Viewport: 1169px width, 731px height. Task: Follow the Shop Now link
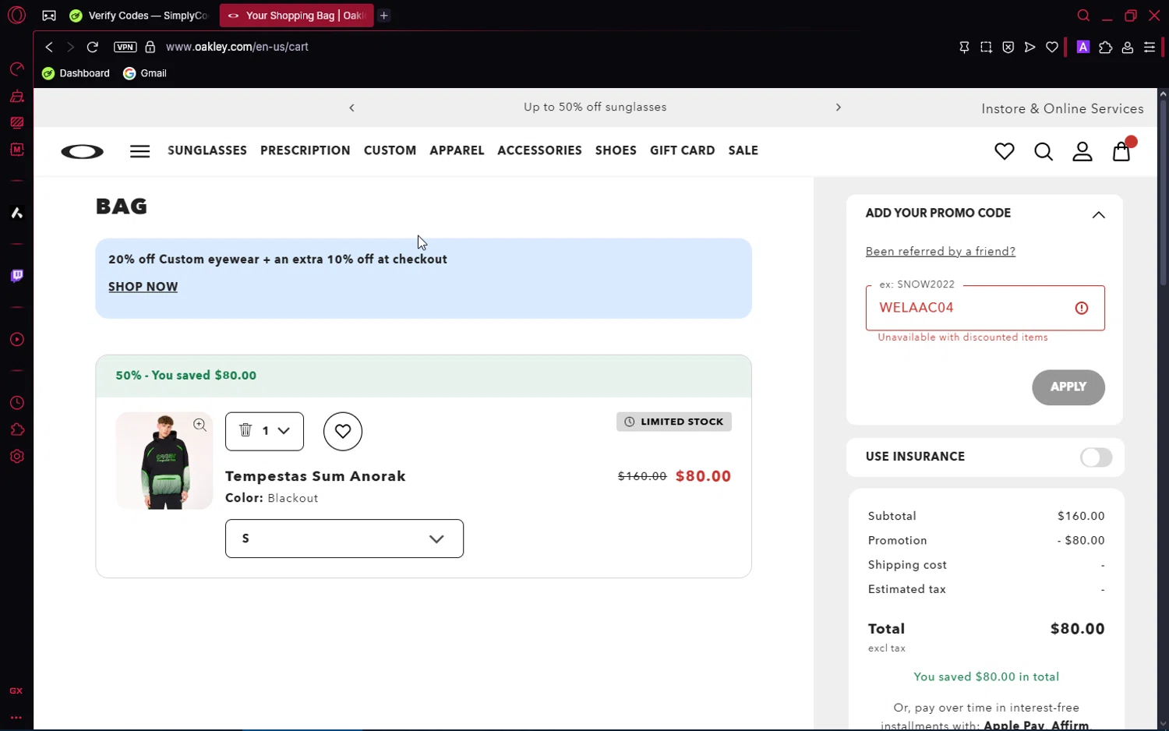(143, 287)
